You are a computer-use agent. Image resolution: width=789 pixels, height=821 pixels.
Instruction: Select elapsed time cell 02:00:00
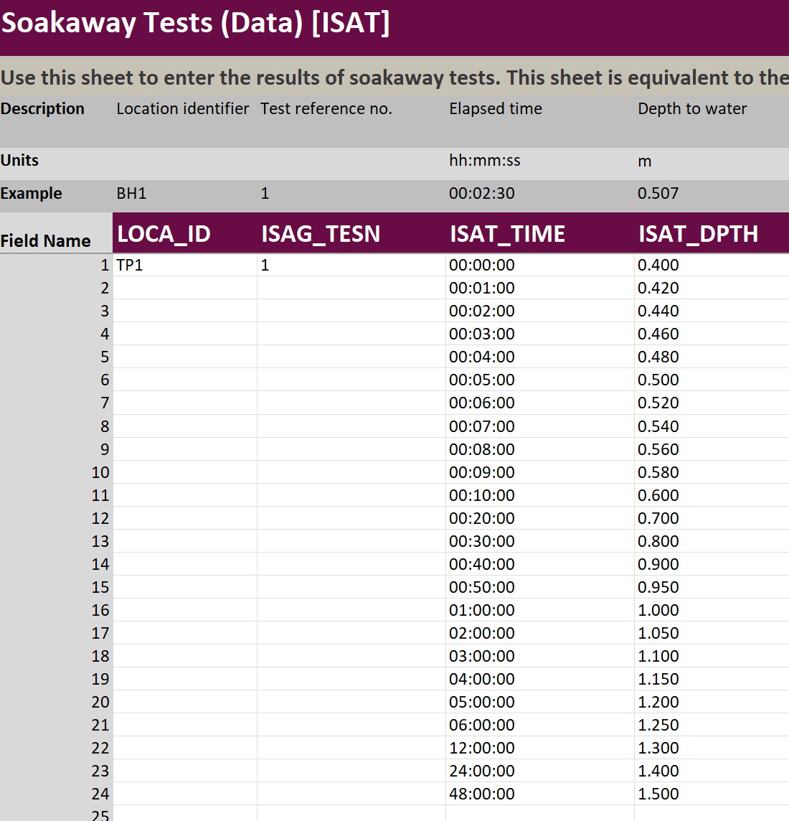(540, 634)
